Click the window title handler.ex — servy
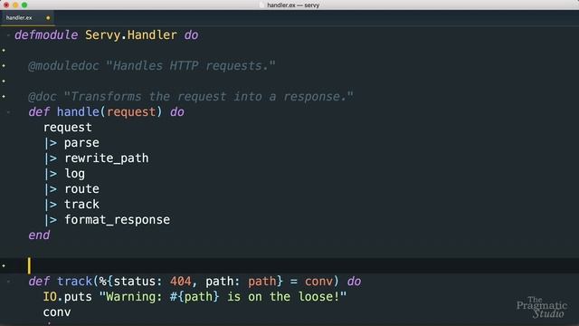This screenshot has width=579, height=326. pos(293,5)
